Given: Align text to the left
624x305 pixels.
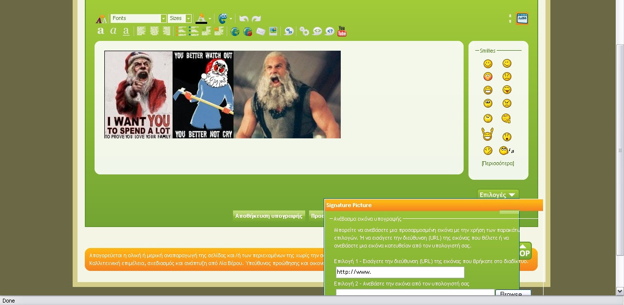Looking at the screenshot, I should pos(141,31).
